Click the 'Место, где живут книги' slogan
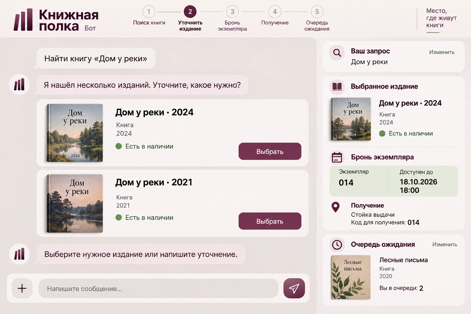The image size is (471, 314). tap(441, 18)
